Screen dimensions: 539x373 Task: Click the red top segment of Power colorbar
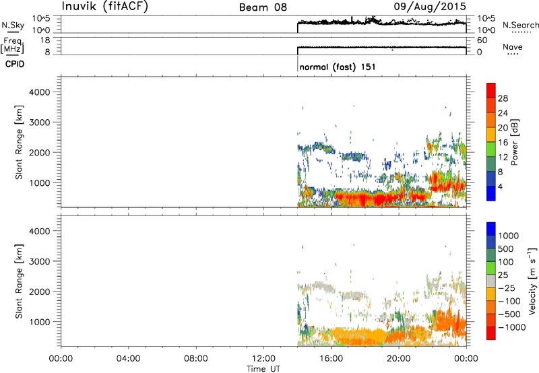coord(491,91)
